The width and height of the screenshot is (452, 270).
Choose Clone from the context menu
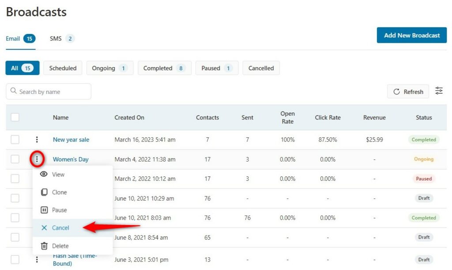tap(73, 192)
